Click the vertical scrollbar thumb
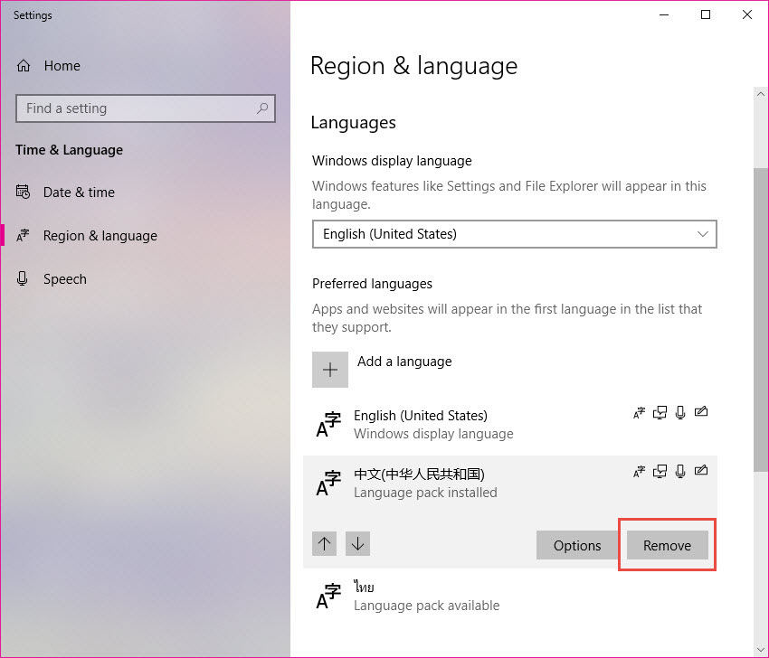 pyautogui.click(x=761, y=320)
